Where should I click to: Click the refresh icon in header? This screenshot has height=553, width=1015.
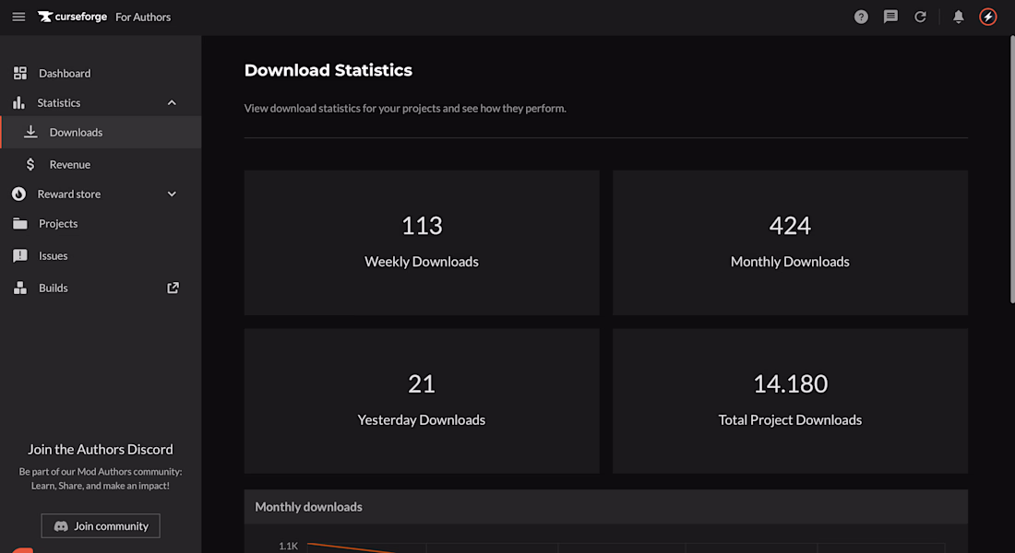[920, 17]
